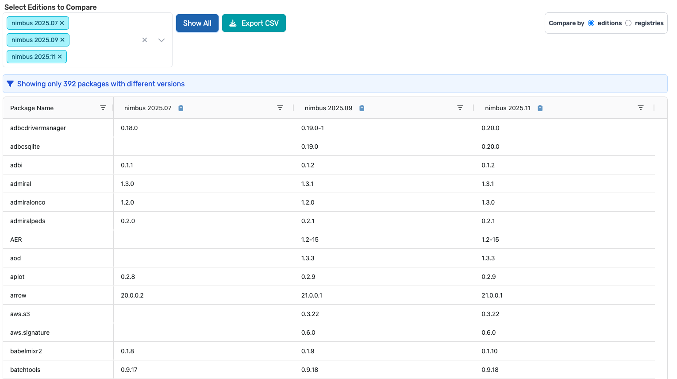
Task: Sort by the Package Name column header
Action: (32, 108)
